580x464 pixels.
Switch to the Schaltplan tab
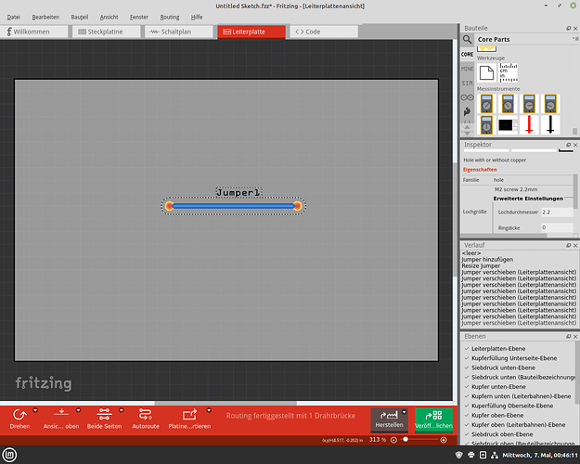pyautogui.click(x=178, y=32)
